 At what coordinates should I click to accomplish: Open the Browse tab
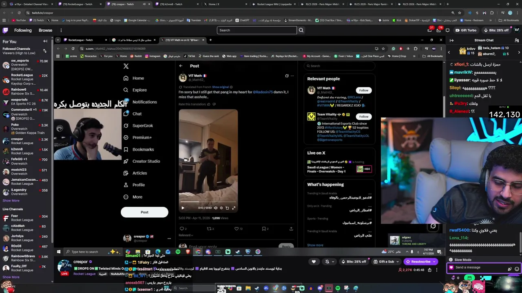pos(45,30)
